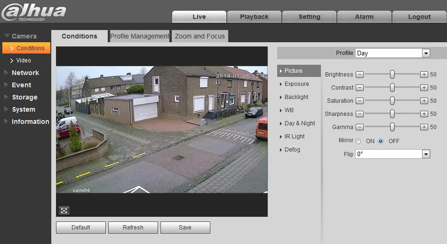
Task: Decrease Brightness with the minus icon
Action: (x=360, y=75)
